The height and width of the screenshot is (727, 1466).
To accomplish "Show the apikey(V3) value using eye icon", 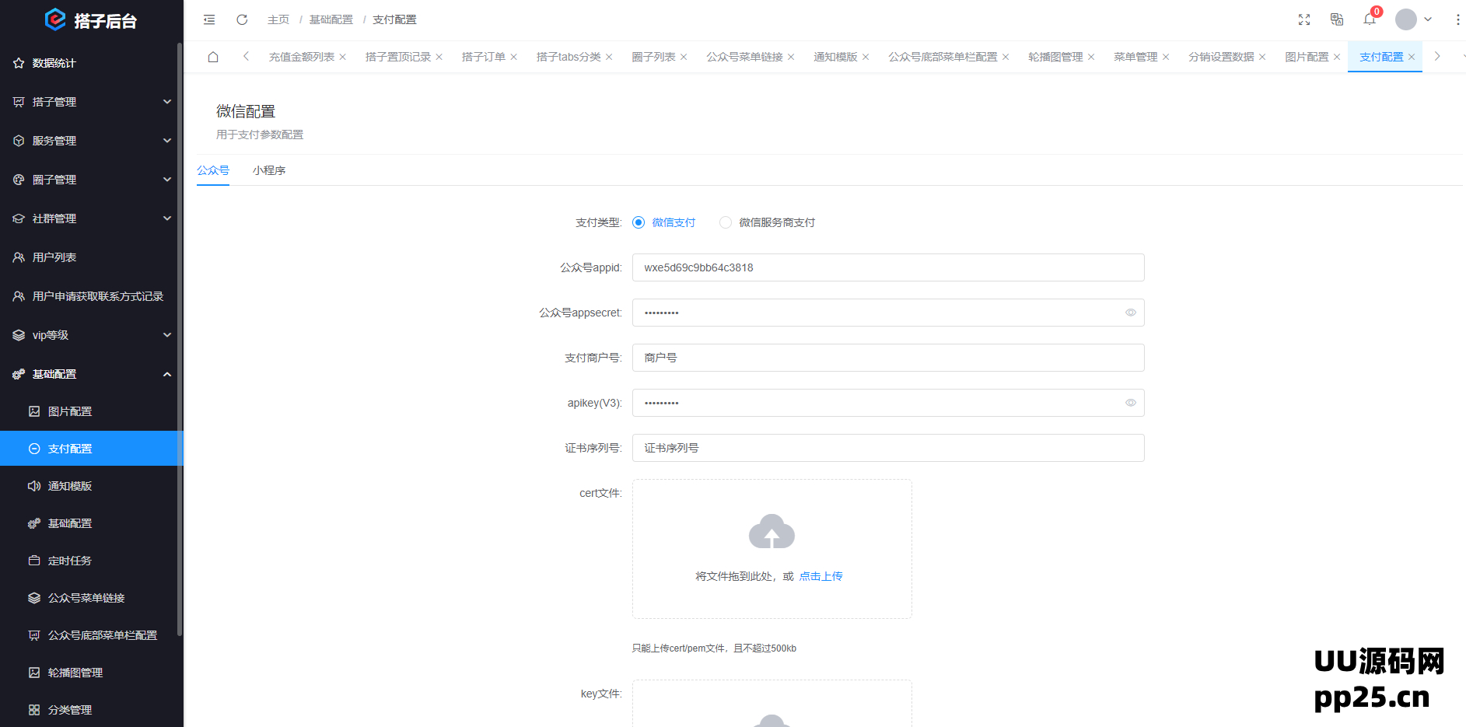I will point(1131,403).
